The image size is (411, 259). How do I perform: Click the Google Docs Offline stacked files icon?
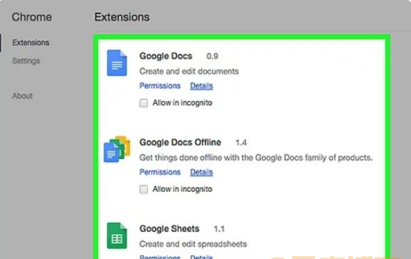[117, 149]
